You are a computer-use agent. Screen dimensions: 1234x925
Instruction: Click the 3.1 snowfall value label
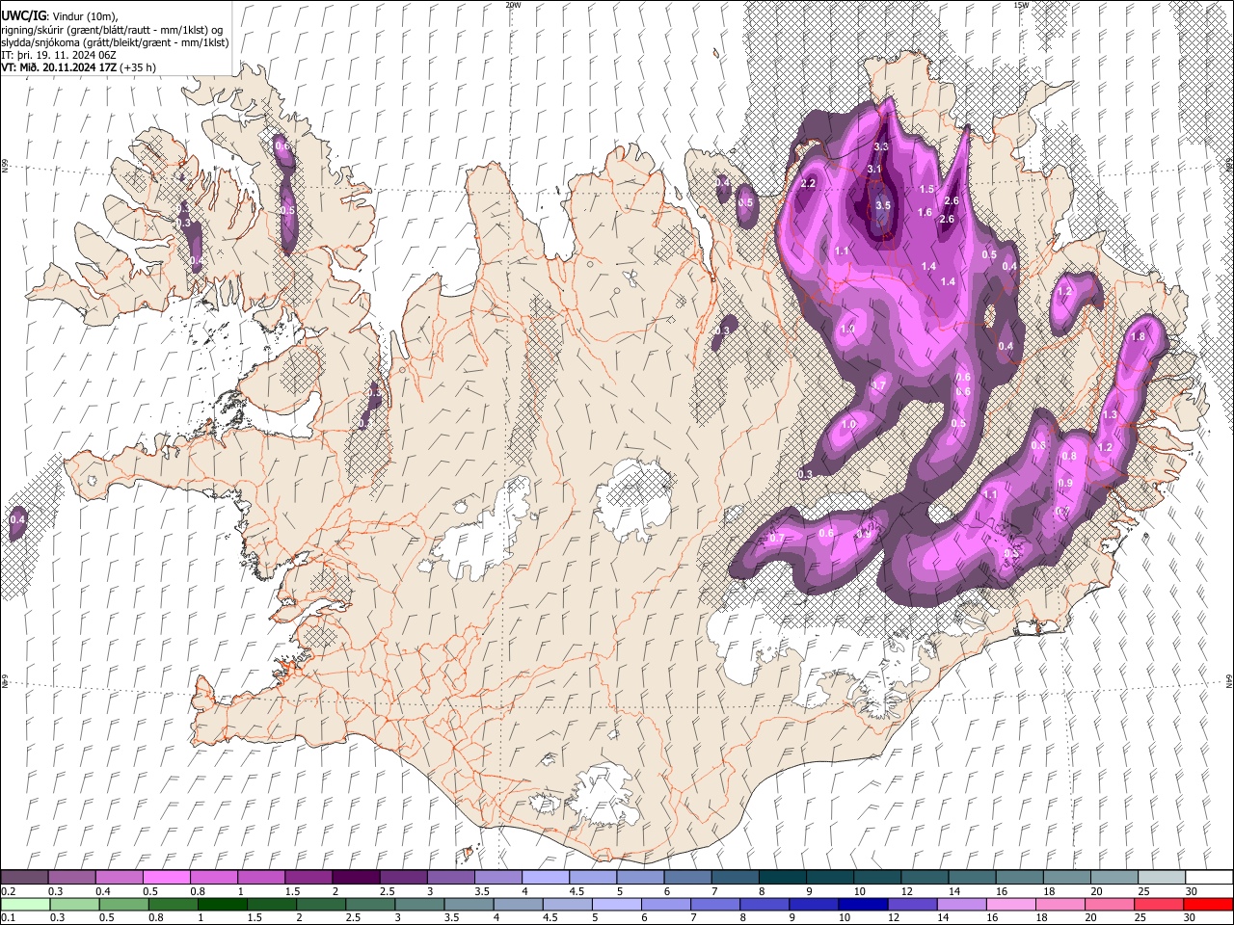[874, 170]
